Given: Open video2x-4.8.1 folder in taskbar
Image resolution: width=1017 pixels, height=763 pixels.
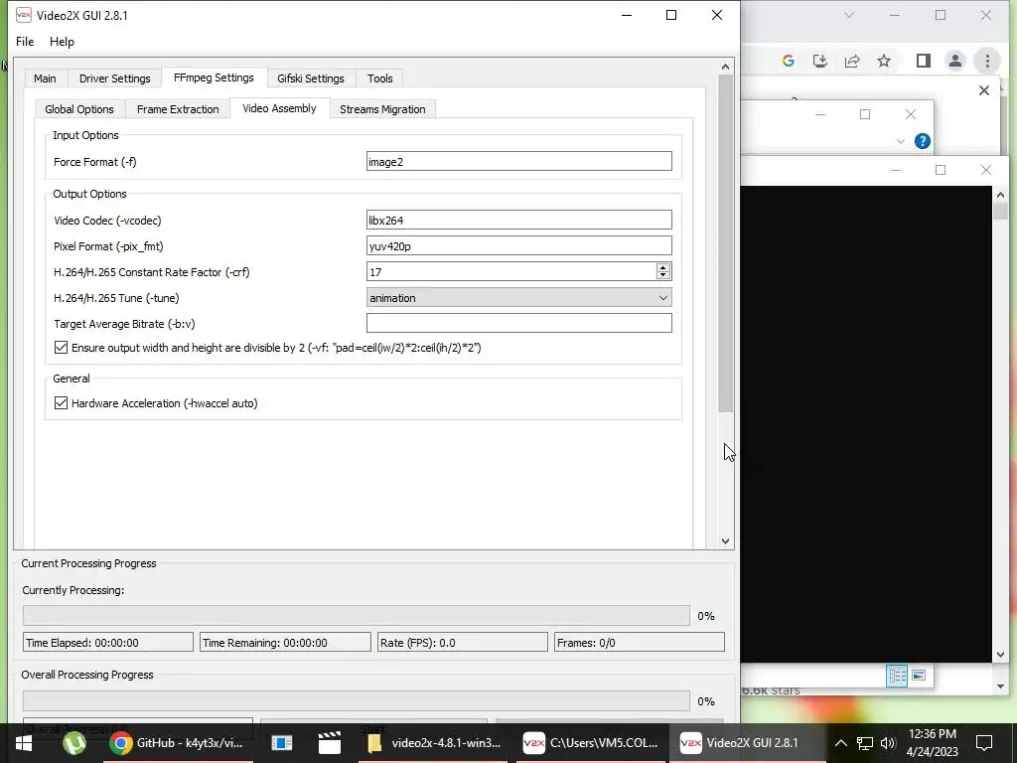Looking at the screenshot, I should [x=435, y=743].
